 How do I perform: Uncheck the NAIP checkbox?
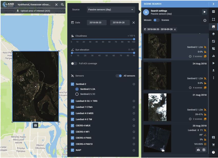(x=72, y=150)
